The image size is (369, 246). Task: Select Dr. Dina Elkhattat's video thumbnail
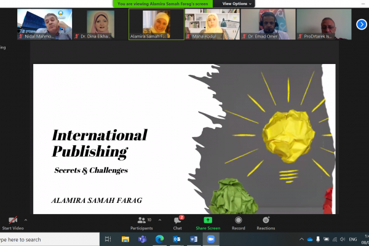100,24
